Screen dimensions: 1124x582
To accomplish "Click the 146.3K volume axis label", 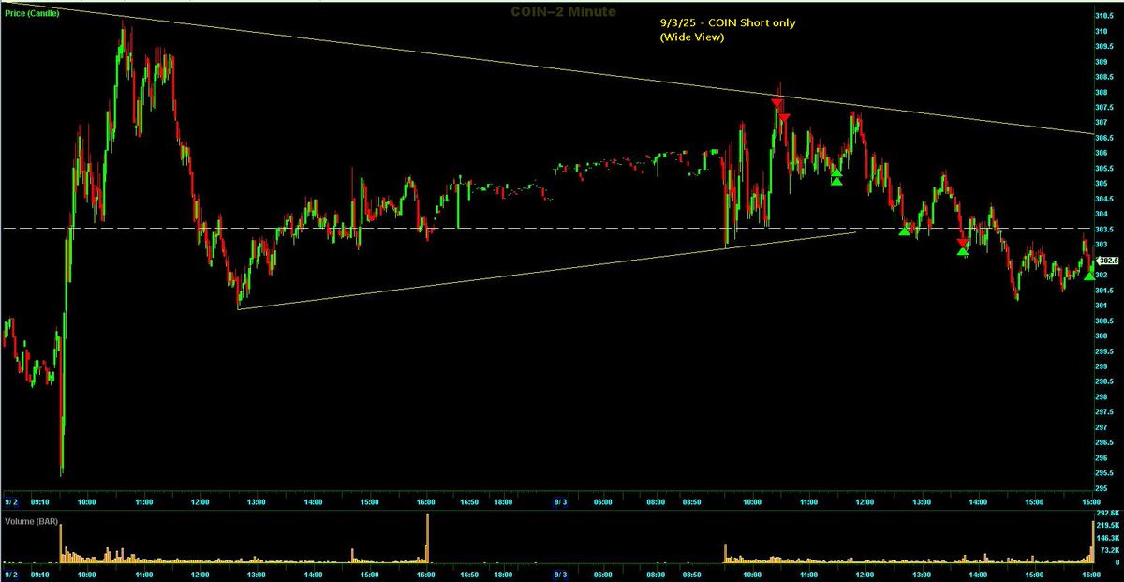I will point(1107,538).
